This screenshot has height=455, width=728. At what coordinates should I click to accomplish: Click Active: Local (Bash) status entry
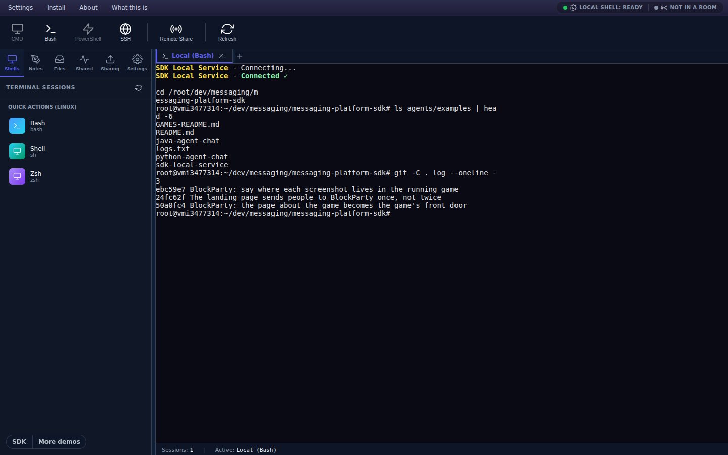pyautogui.click(x=246, y=450)
